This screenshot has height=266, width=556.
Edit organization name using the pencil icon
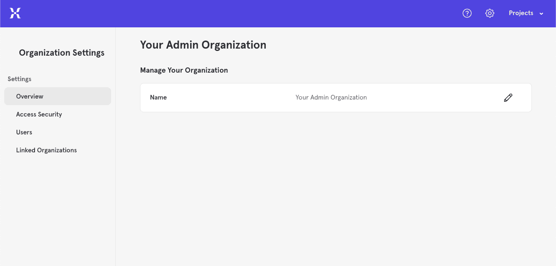point(508,98)
